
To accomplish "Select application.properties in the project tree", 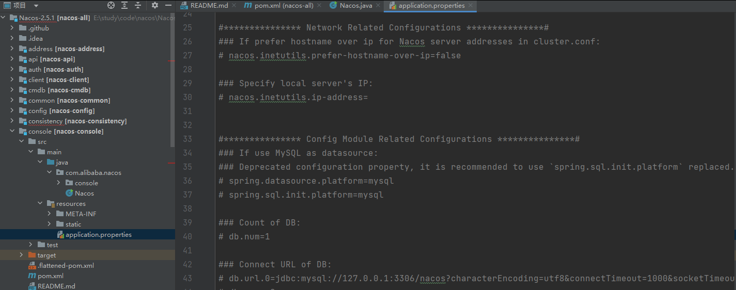I will [x=98, y=235].
